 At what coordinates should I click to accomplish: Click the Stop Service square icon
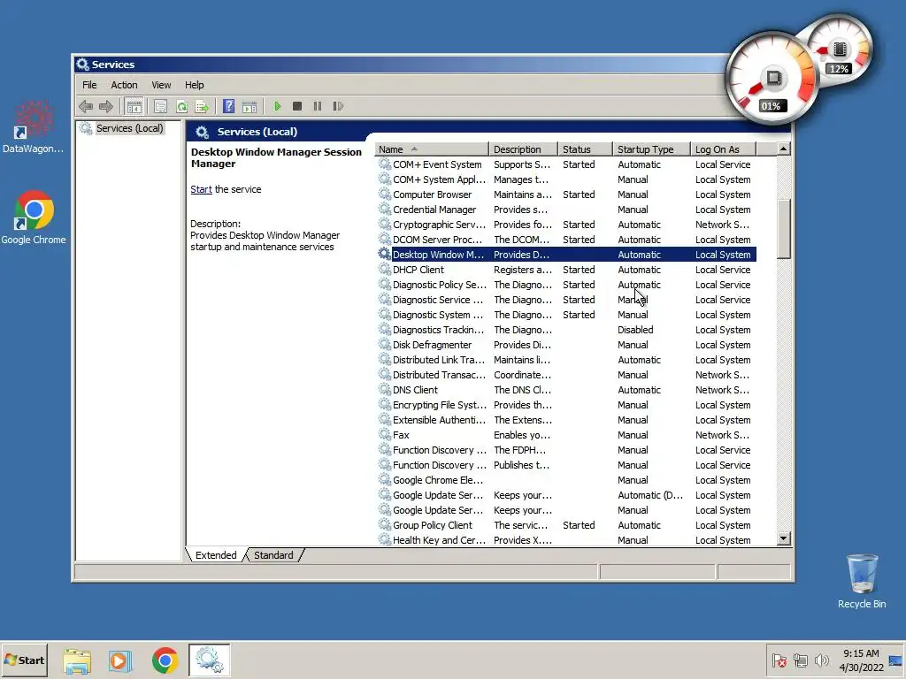297,106
